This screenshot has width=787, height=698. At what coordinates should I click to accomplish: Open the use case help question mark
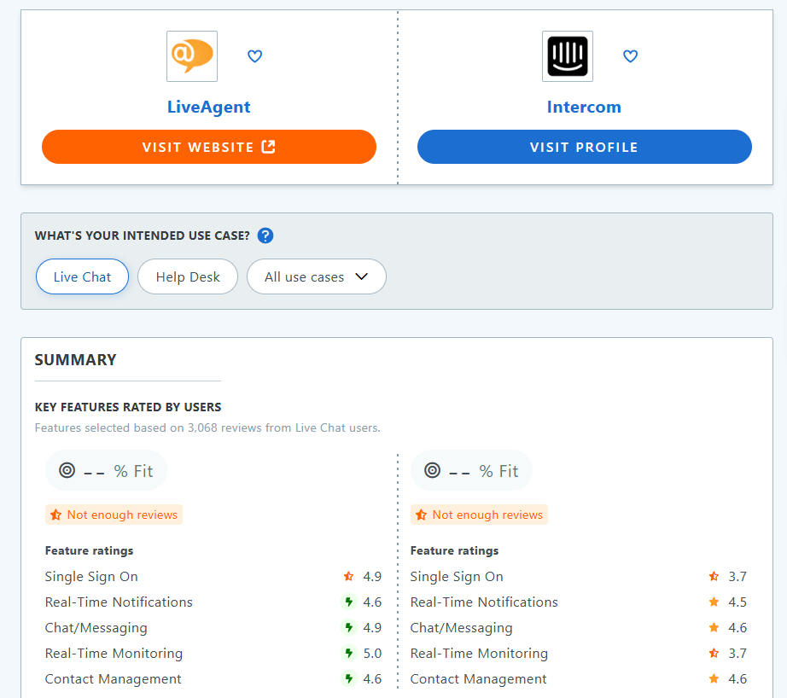coord(265,236)
